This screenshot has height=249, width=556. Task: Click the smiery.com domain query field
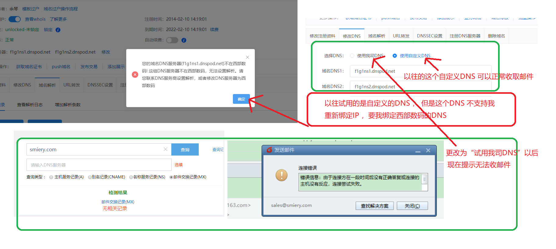click(99, 149)
